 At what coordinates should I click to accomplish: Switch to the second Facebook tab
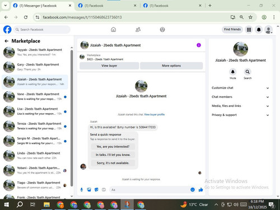(x=107, y=6)
